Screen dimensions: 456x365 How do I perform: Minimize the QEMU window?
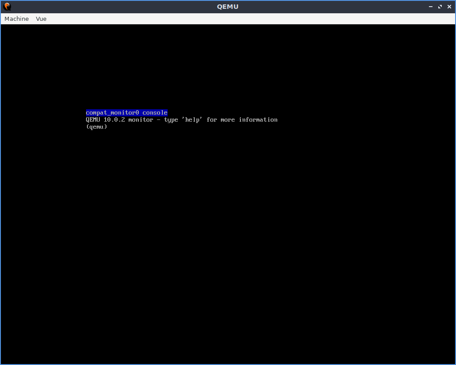pos(431,7)
